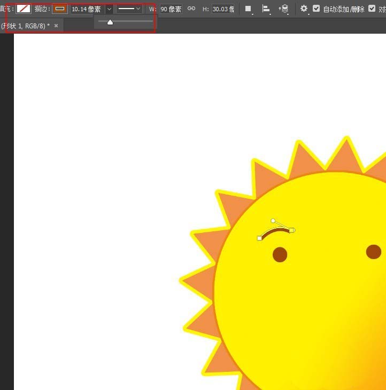Viewport: 386px width, 390px height.
Task: Open the stroke line style dropdown
Action: click(x=130, y=9)
